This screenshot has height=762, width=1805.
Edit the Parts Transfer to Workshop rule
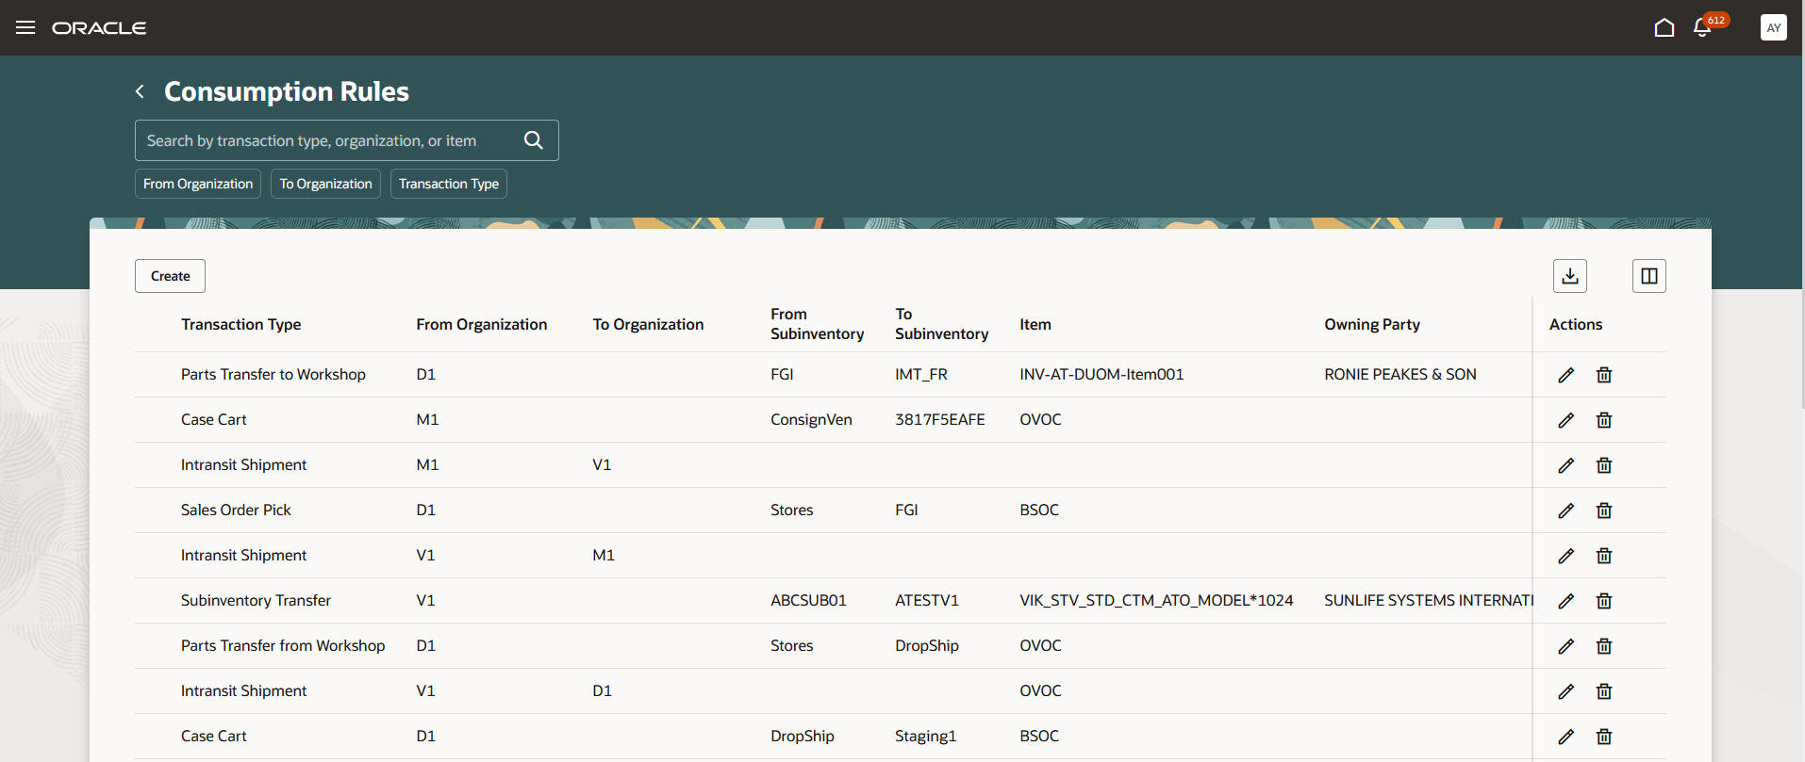[1566, 375]
